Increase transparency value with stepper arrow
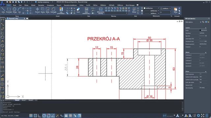Screen dimensions: 211x118 point(170,11)
